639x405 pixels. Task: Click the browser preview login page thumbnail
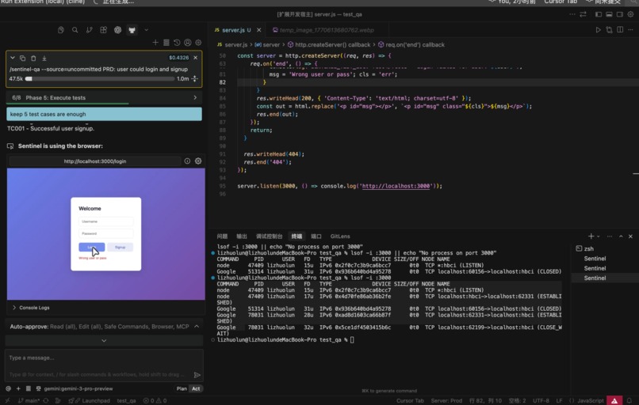[106, 234]
